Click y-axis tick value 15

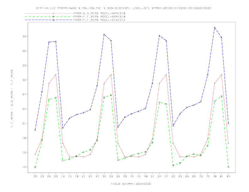[x=24, y=152]
